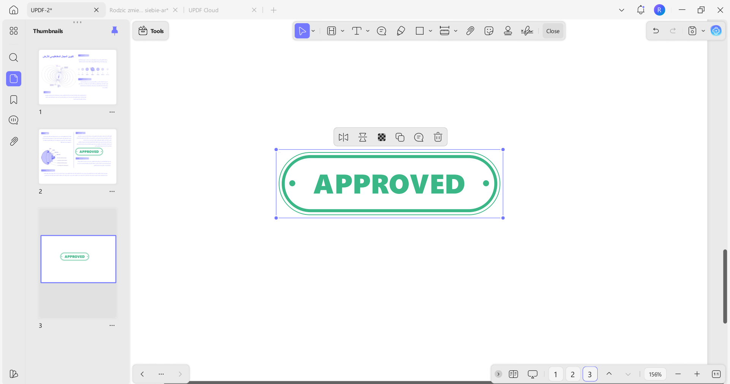Open the sticker tool
This screenshot has height=384, width=730.
489,31
